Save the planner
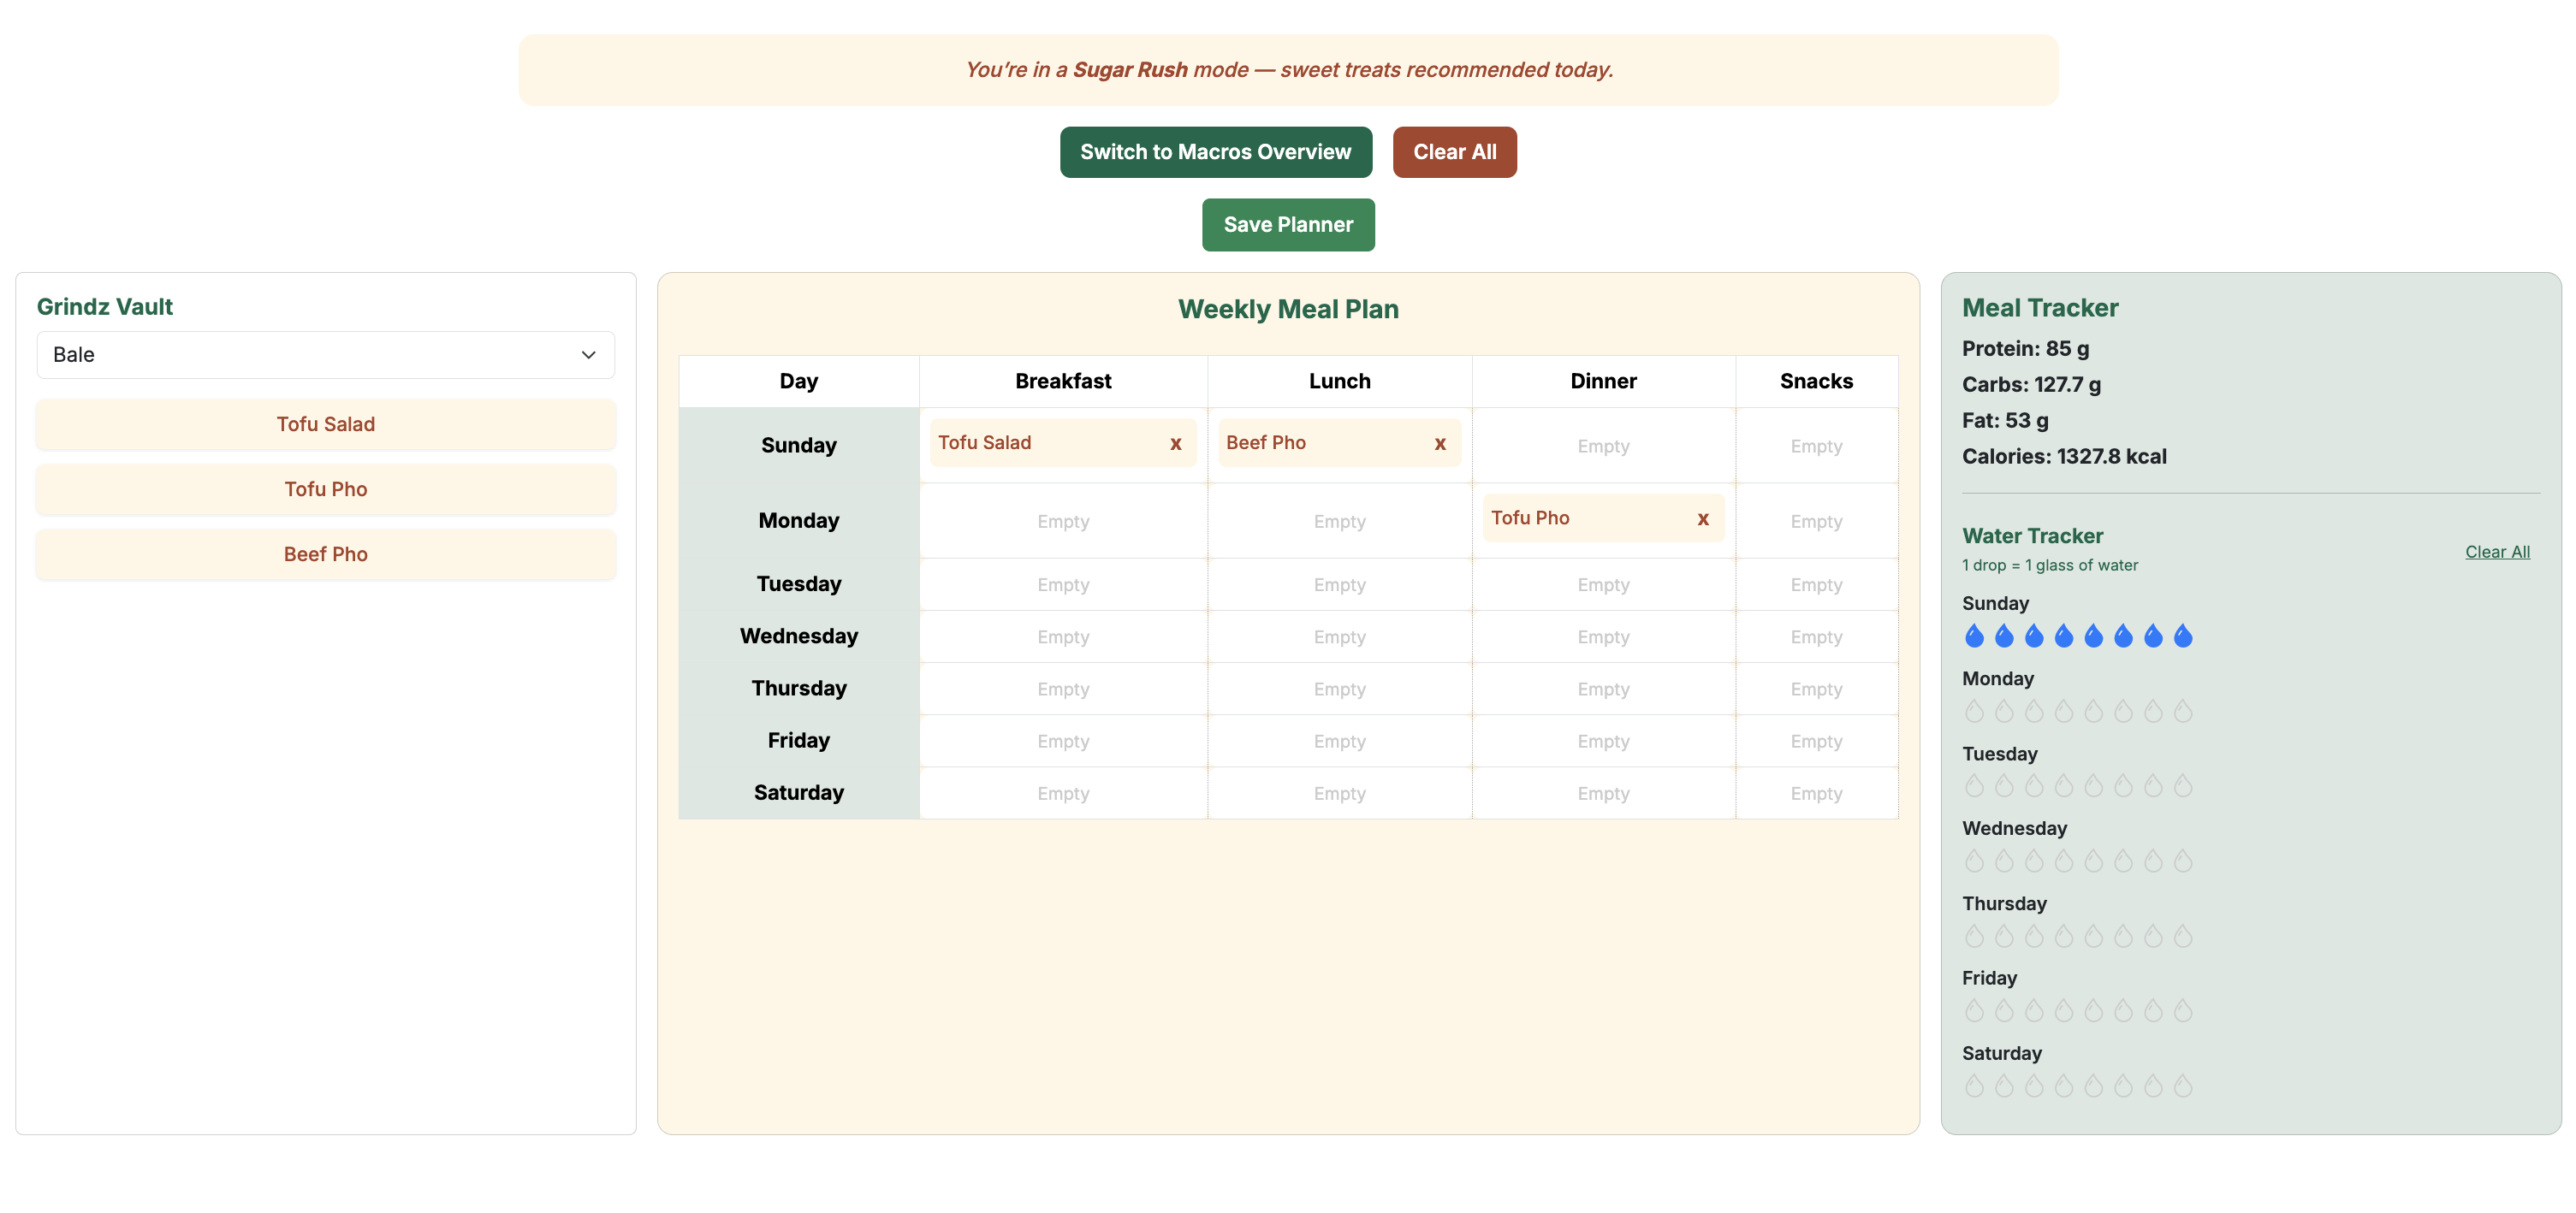The width and height of the screenshot is (2576, 1213). tap(1287, 225)
